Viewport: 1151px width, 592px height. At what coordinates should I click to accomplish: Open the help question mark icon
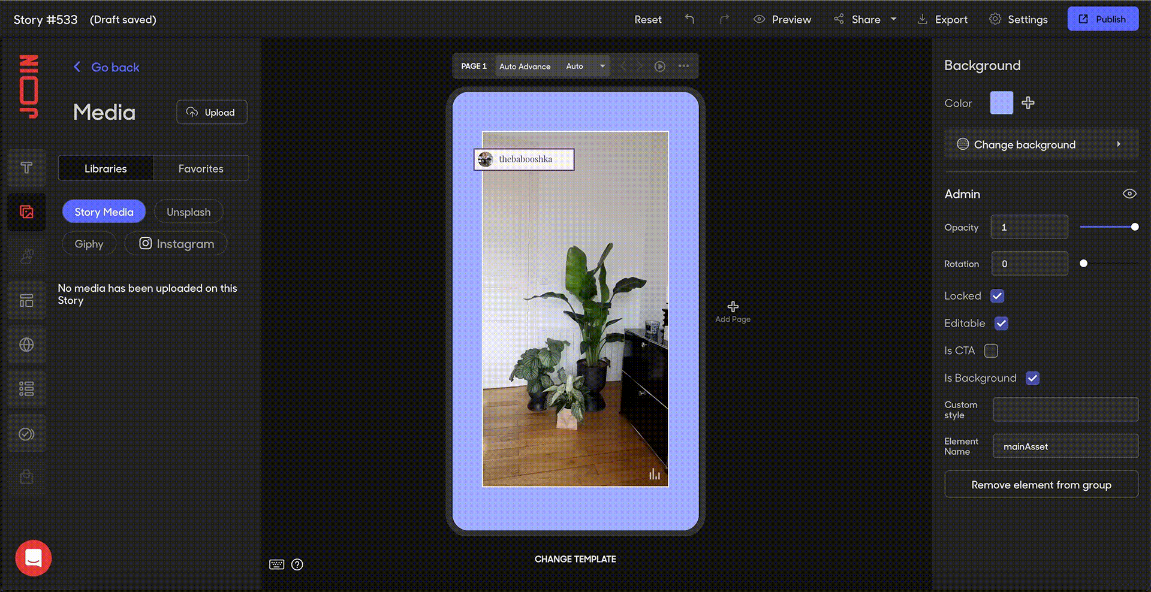pyautogui.click(x=297, y=564)
